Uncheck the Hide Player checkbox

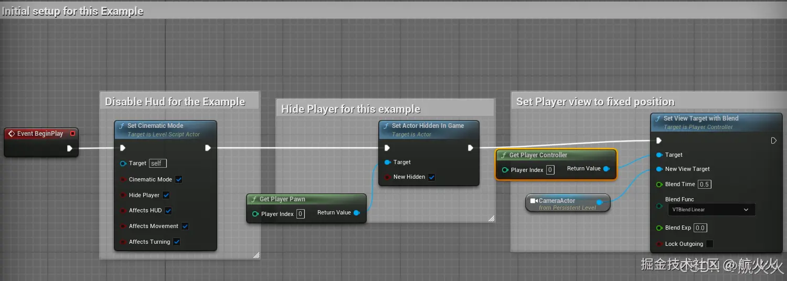[166, 195]
